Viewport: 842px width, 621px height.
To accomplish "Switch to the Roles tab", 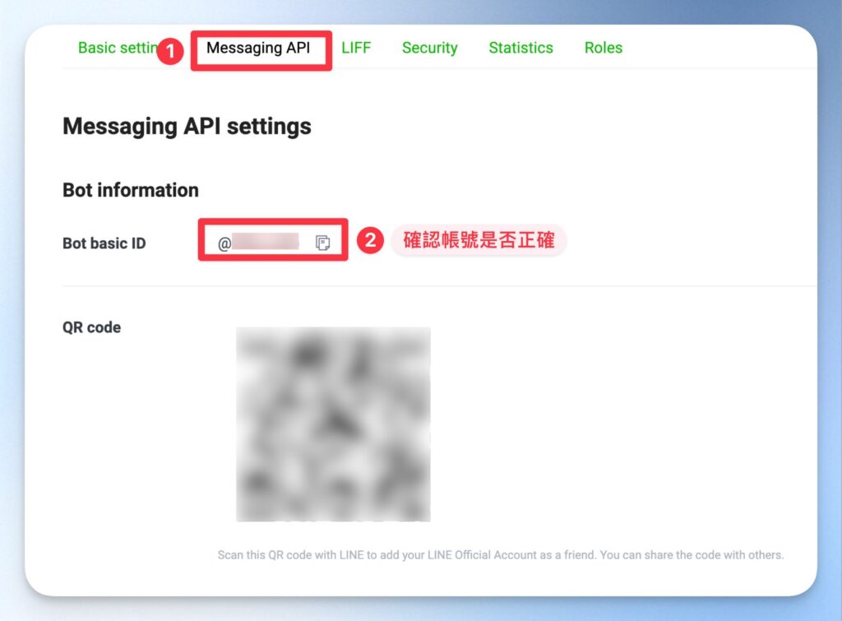I will pyautogui.click(x=603, y=48).
